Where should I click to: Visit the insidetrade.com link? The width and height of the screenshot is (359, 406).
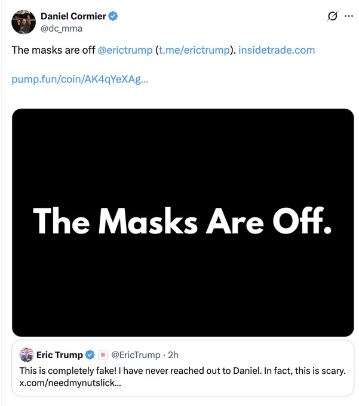click(x=277, y=50)
